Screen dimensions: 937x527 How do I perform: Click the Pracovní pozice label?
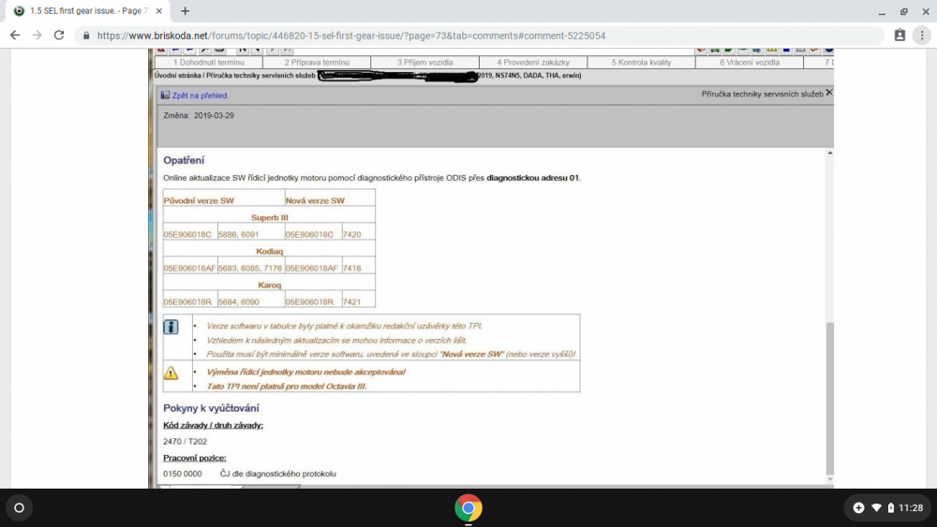point(194,458)
